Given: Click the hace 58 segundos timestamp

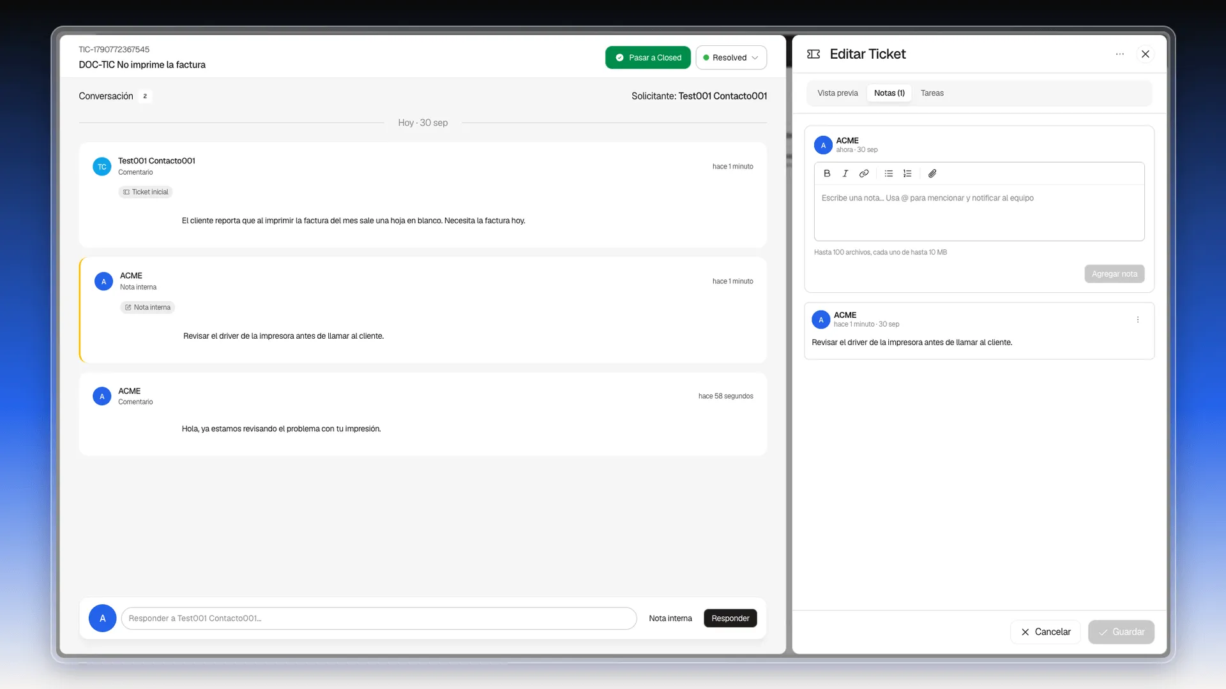Looking at the screenshot, I should pos(726,396).
